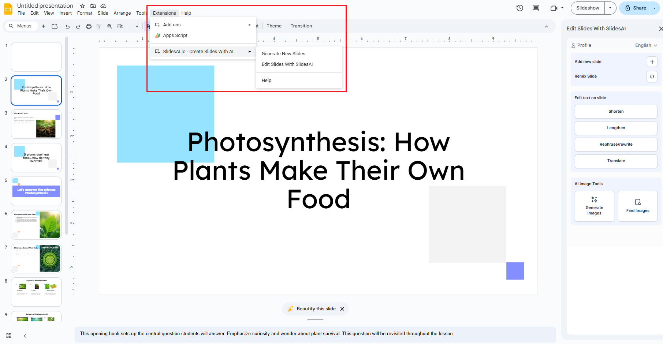This screenshot has width=663, height=344.
Task: Click the Transition toolbar button
Action: 301,26
